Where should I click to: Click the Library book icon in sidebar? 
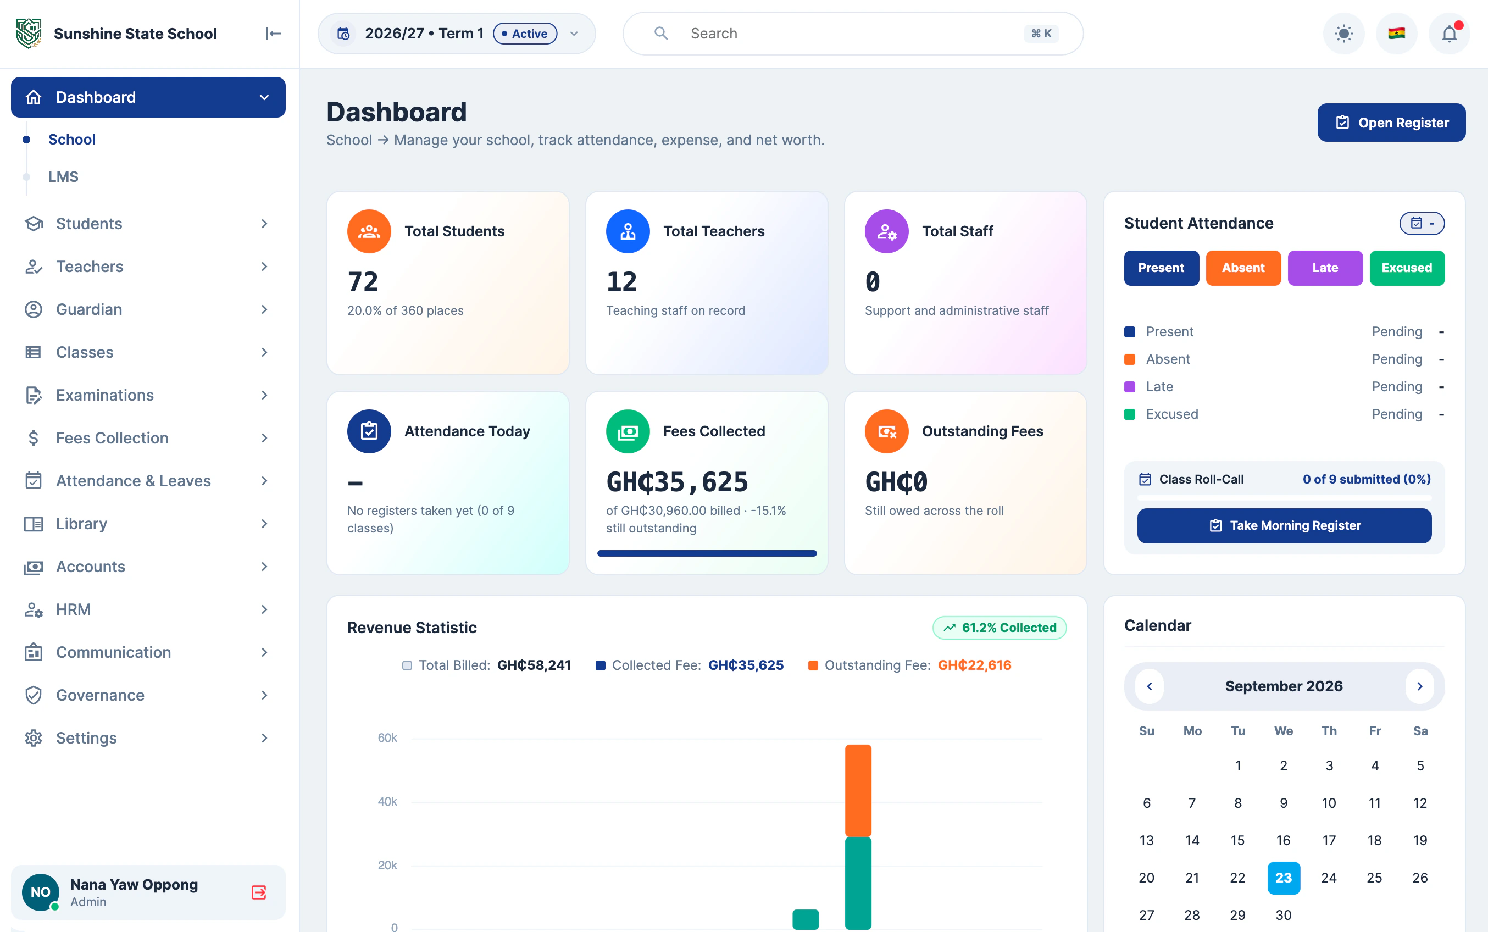[34, 524]
